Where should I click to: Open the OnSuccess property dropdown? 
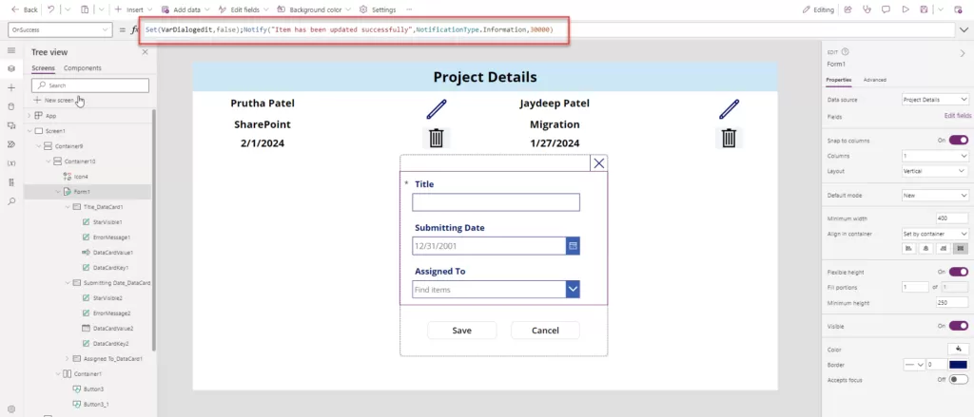point(57,30)
